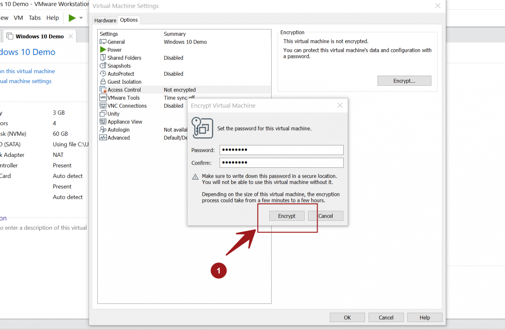This screenshot has height=330, width=505.
Task: Cancel the Encrypt Virtual Machine dialog
Action: point(325,216)
